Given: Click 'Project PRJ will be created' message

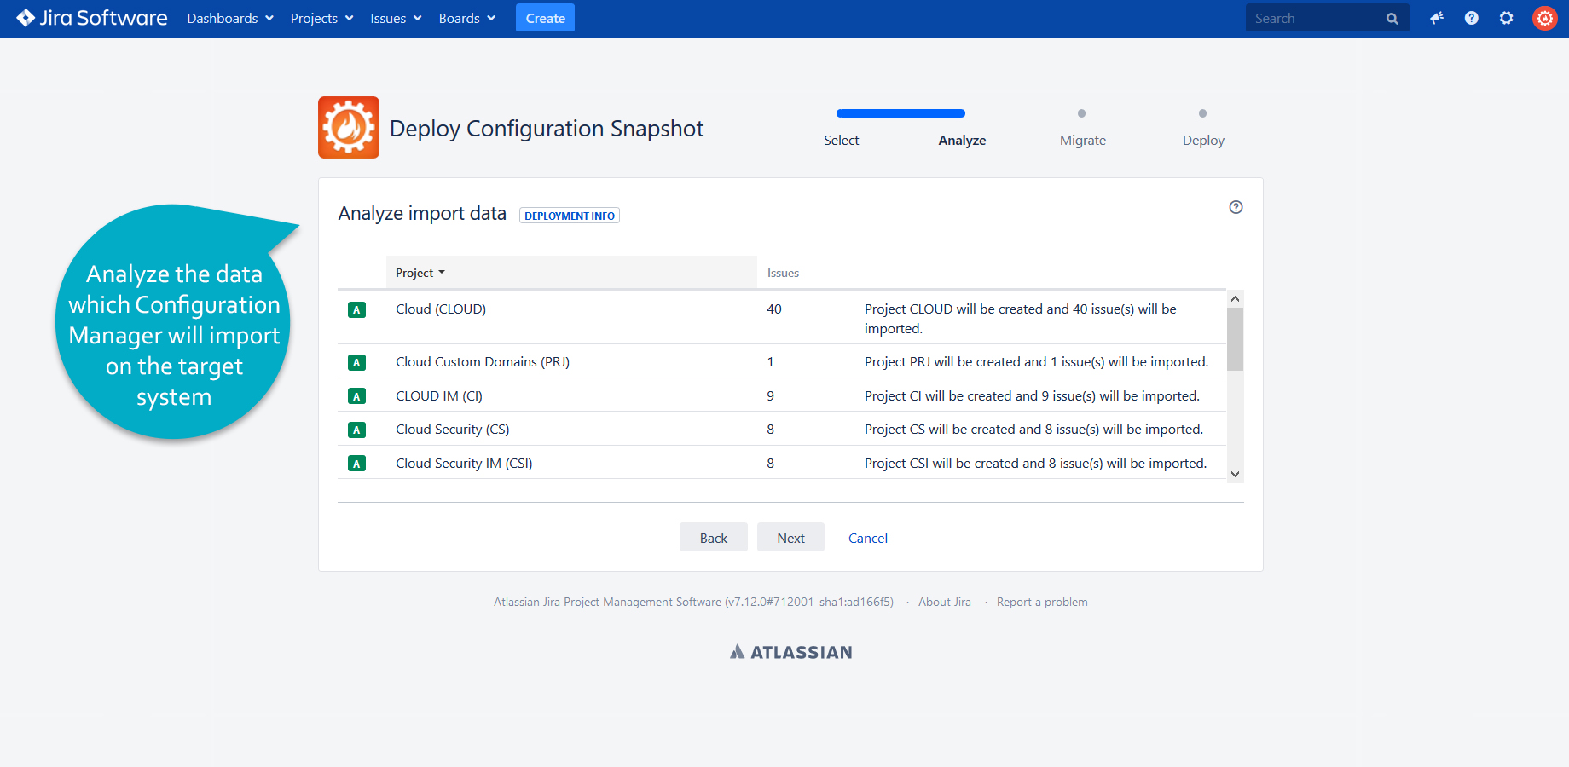Looking at the screenshot, I should click(1036, 362).
